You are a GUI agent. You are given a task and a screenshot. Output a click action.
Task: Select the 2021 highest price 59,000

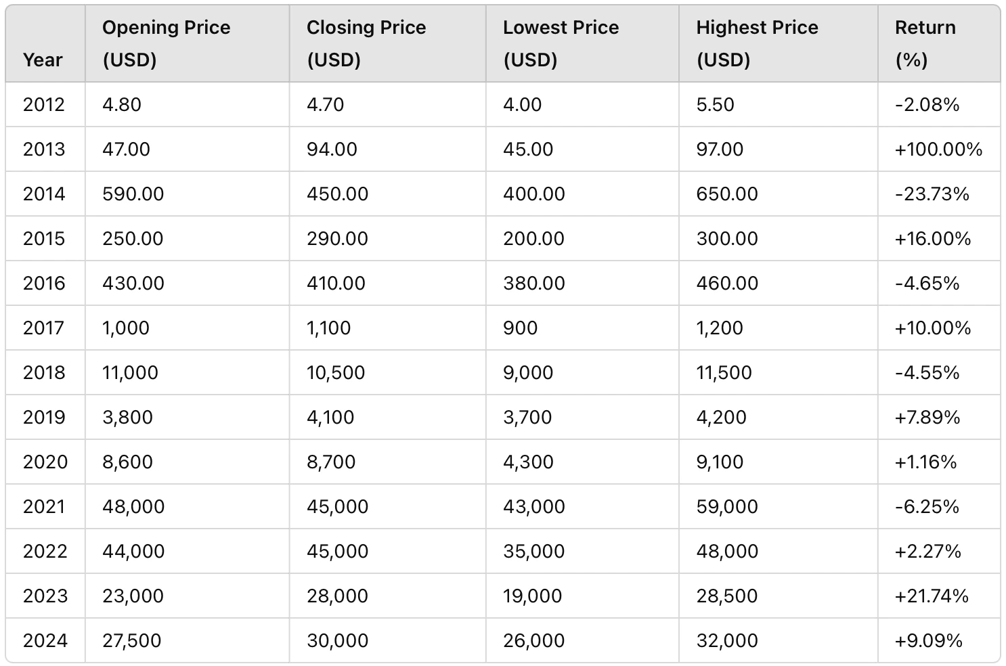click(x=727, y=507)
